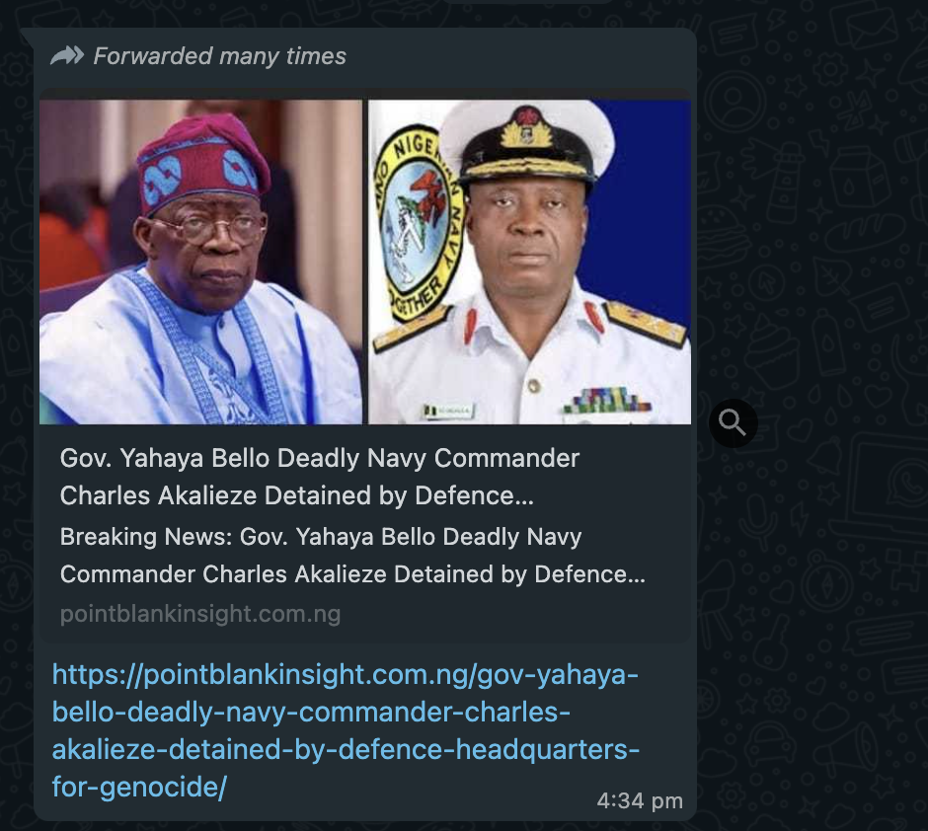928x831 pixels.
Task: Click the officer's black peaked cap badge
Action: point(526,130)
